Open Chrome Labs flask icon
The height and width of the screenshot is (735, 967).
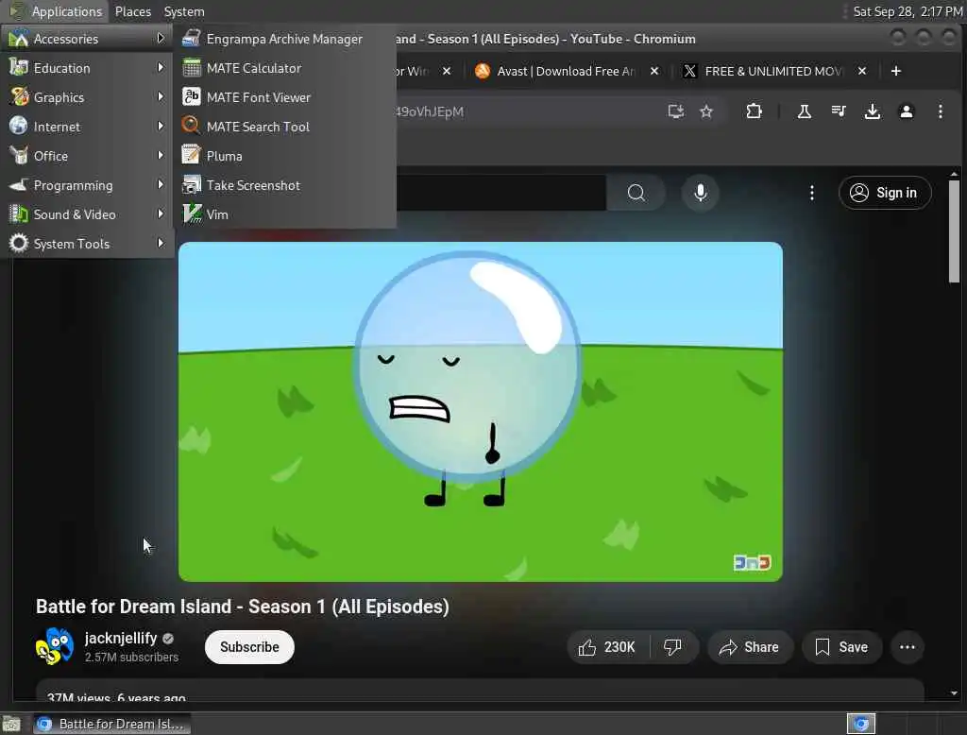click(805, 111)
